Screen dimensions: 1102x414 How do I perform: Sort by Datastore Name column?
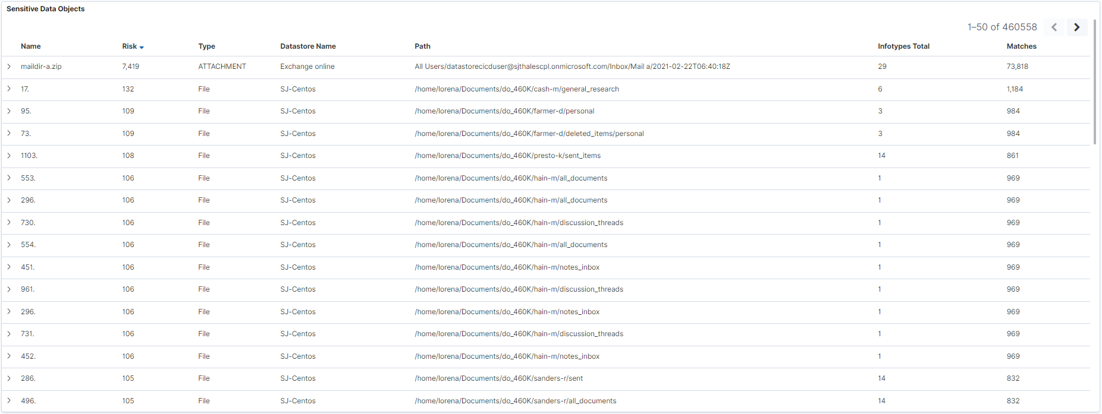[307, 46]
